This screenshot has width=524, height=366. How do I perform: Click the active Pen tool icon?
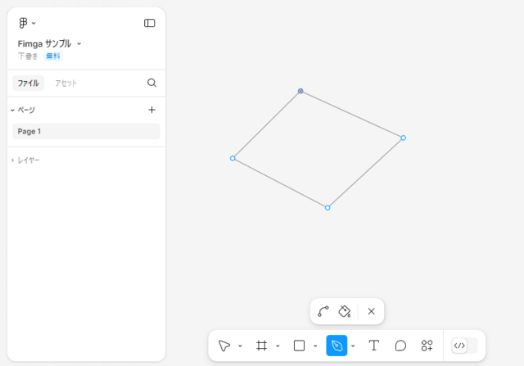point(337,346)
